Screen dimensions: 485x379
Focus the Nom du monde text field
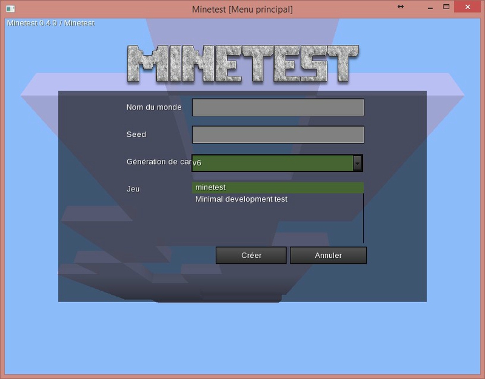(x=278, y=107)
